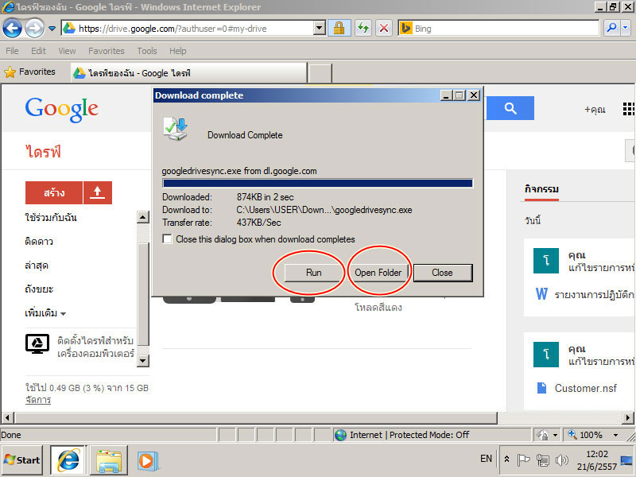Click the EN language indicator
Screen dimensions: 636x477
pos(486,459)
